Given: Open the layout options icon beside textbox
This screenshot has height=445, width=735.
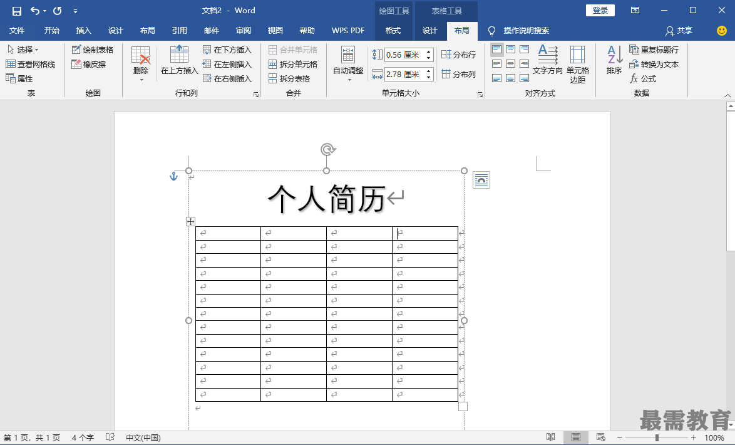Looking at the screenshot, I should (481, 180).
